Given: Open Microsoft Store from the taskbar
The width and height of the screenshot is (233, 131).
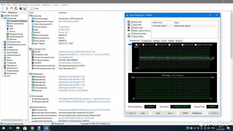Looking at the screenshot, I should [x=25, y=128].
